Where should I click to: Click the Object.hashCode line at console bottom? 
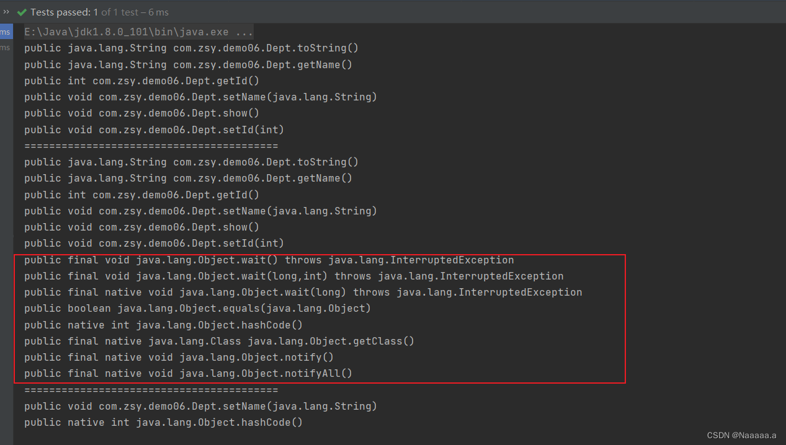point(163,422)
